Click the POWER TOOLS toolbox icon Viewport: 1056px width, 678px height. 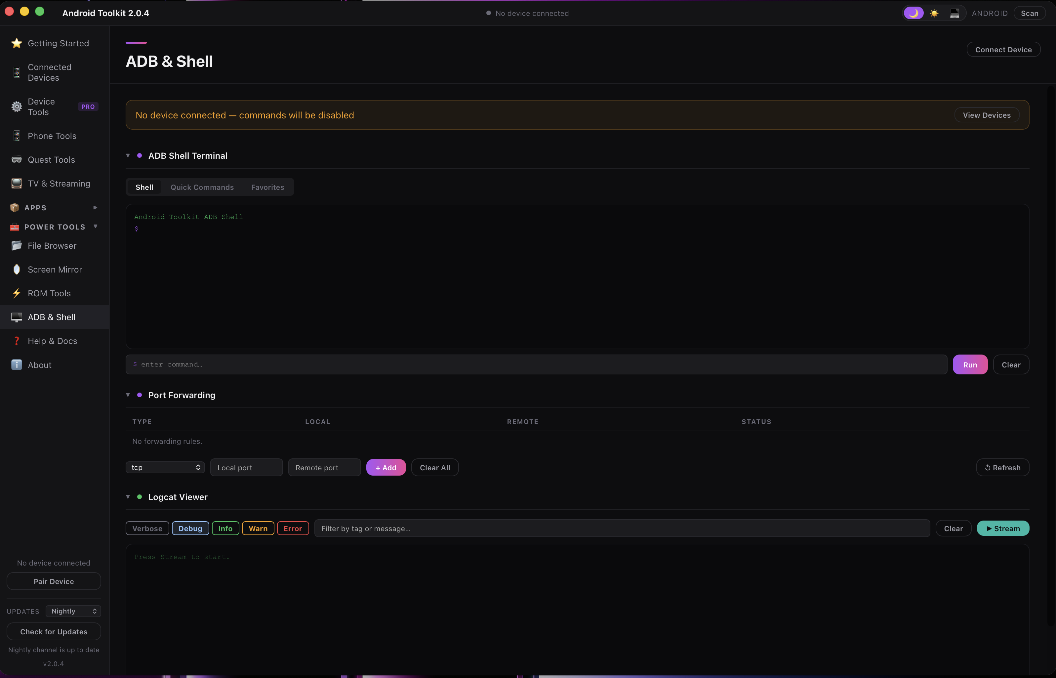15,227
